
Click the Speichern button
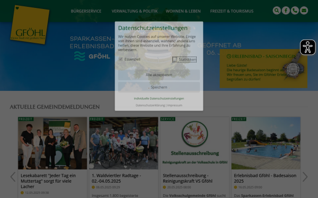tap(159, 87)
